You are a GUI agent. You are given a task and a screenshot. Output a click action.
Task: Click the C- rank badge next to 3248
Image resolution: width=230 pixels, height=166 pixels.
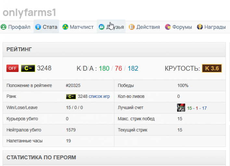point(28,68)
